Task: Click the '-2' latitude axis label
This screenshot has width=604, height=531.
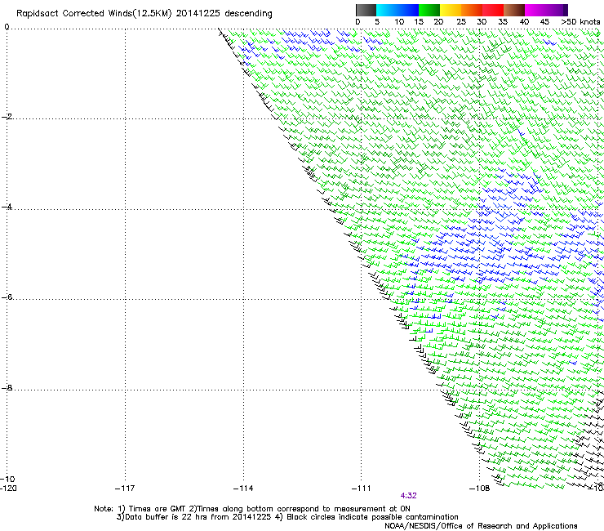Action: 7,117
